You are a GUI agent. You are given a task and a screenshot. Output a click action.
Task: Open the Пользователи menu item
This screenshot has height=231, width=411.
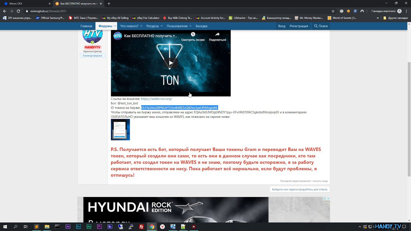pos(177,26)
